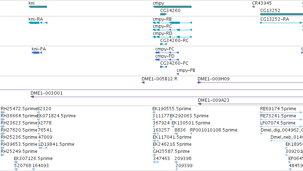The width and height of the screenshot is (303, 171).
Task: Open the cmpy-RC transcript label
Action: click(x=162, y=26)
